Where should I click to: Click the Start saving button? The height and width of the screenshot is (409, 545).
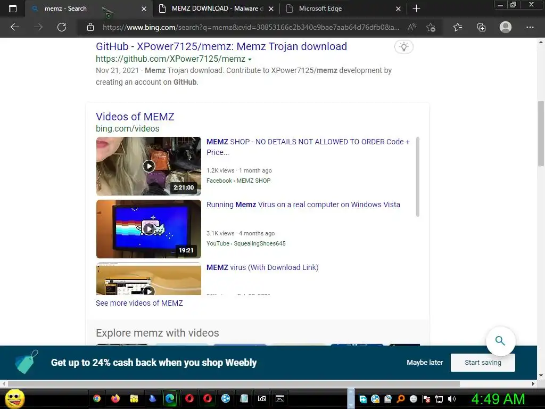pyautogui.click(x=483, y=362)
